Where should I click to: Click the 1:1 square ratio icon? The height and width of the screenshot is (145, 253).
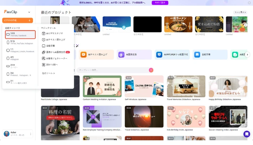(8, 50)
